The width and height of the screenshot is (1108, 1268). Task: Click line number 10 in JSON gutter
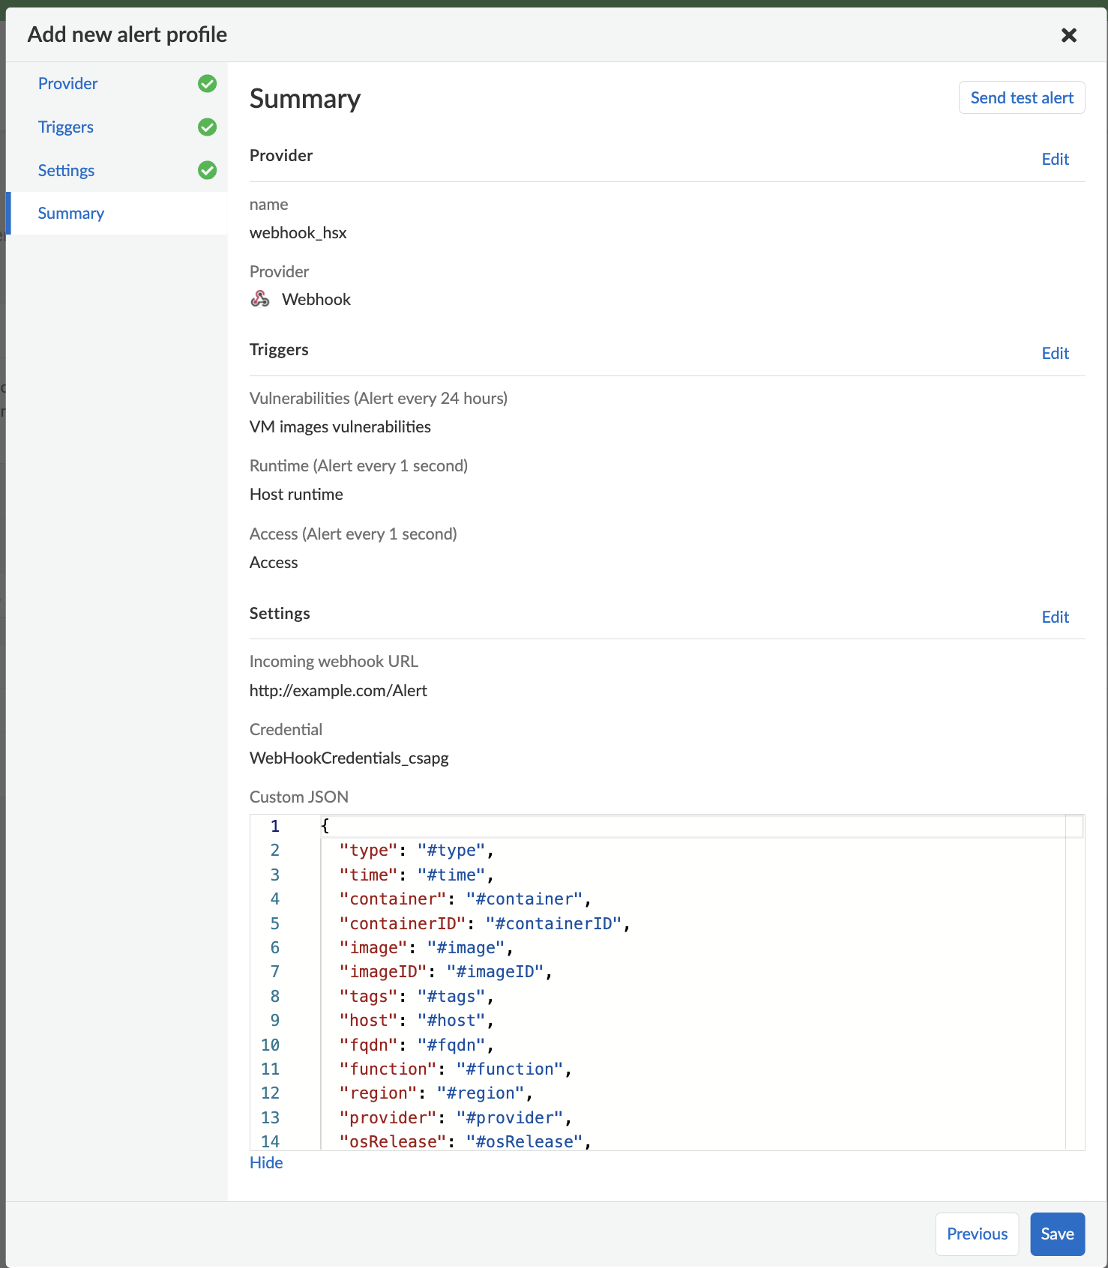(270, 1045)
